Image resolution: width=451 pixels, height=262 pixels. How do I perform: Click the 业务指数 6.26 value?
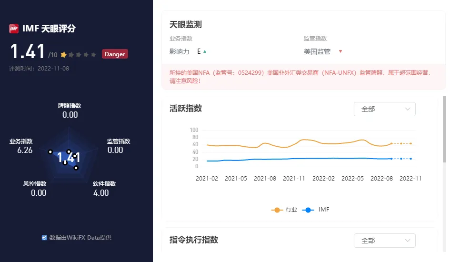point(25,150)
